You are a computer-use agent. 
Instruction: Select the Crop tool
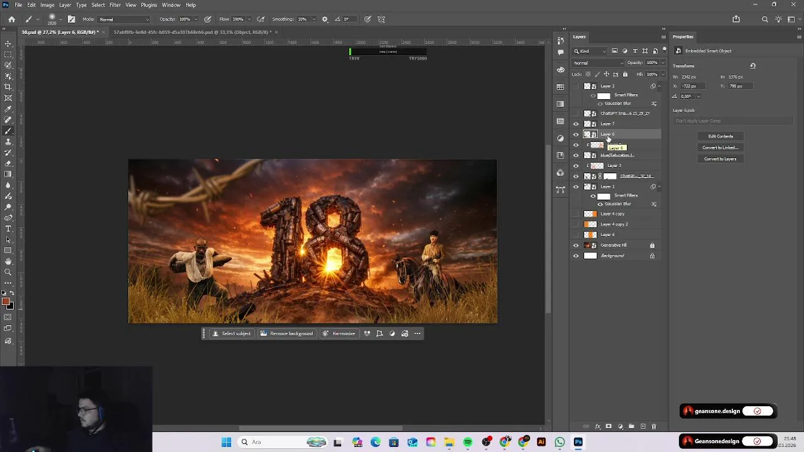pos(8,87)
